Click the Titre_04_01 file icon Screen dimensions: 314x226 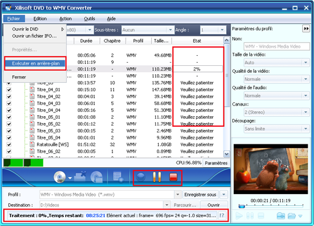(x=32, y=90)
